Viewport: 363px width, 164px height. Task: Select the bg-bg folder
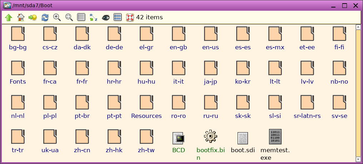coord(18,39)
